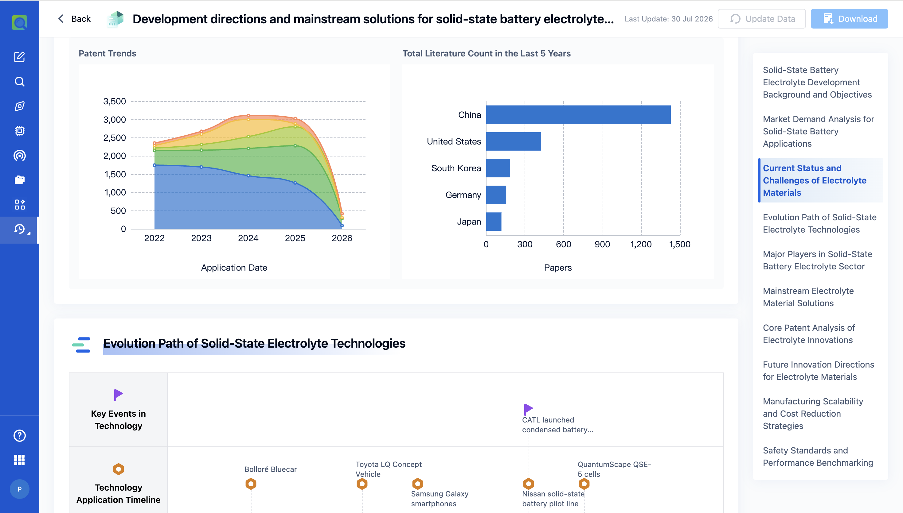Jump to Solid-State Battery Electrolyte Development Background section
This screenshot has width=903, height=513.
click(x=817, y=82)
